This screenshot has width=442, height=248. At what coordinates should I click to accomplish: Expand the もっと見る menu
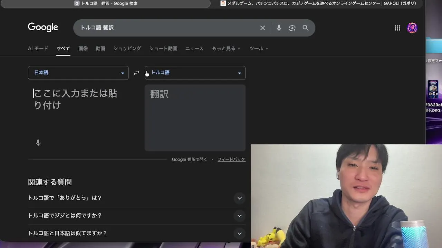coord(226,49)
